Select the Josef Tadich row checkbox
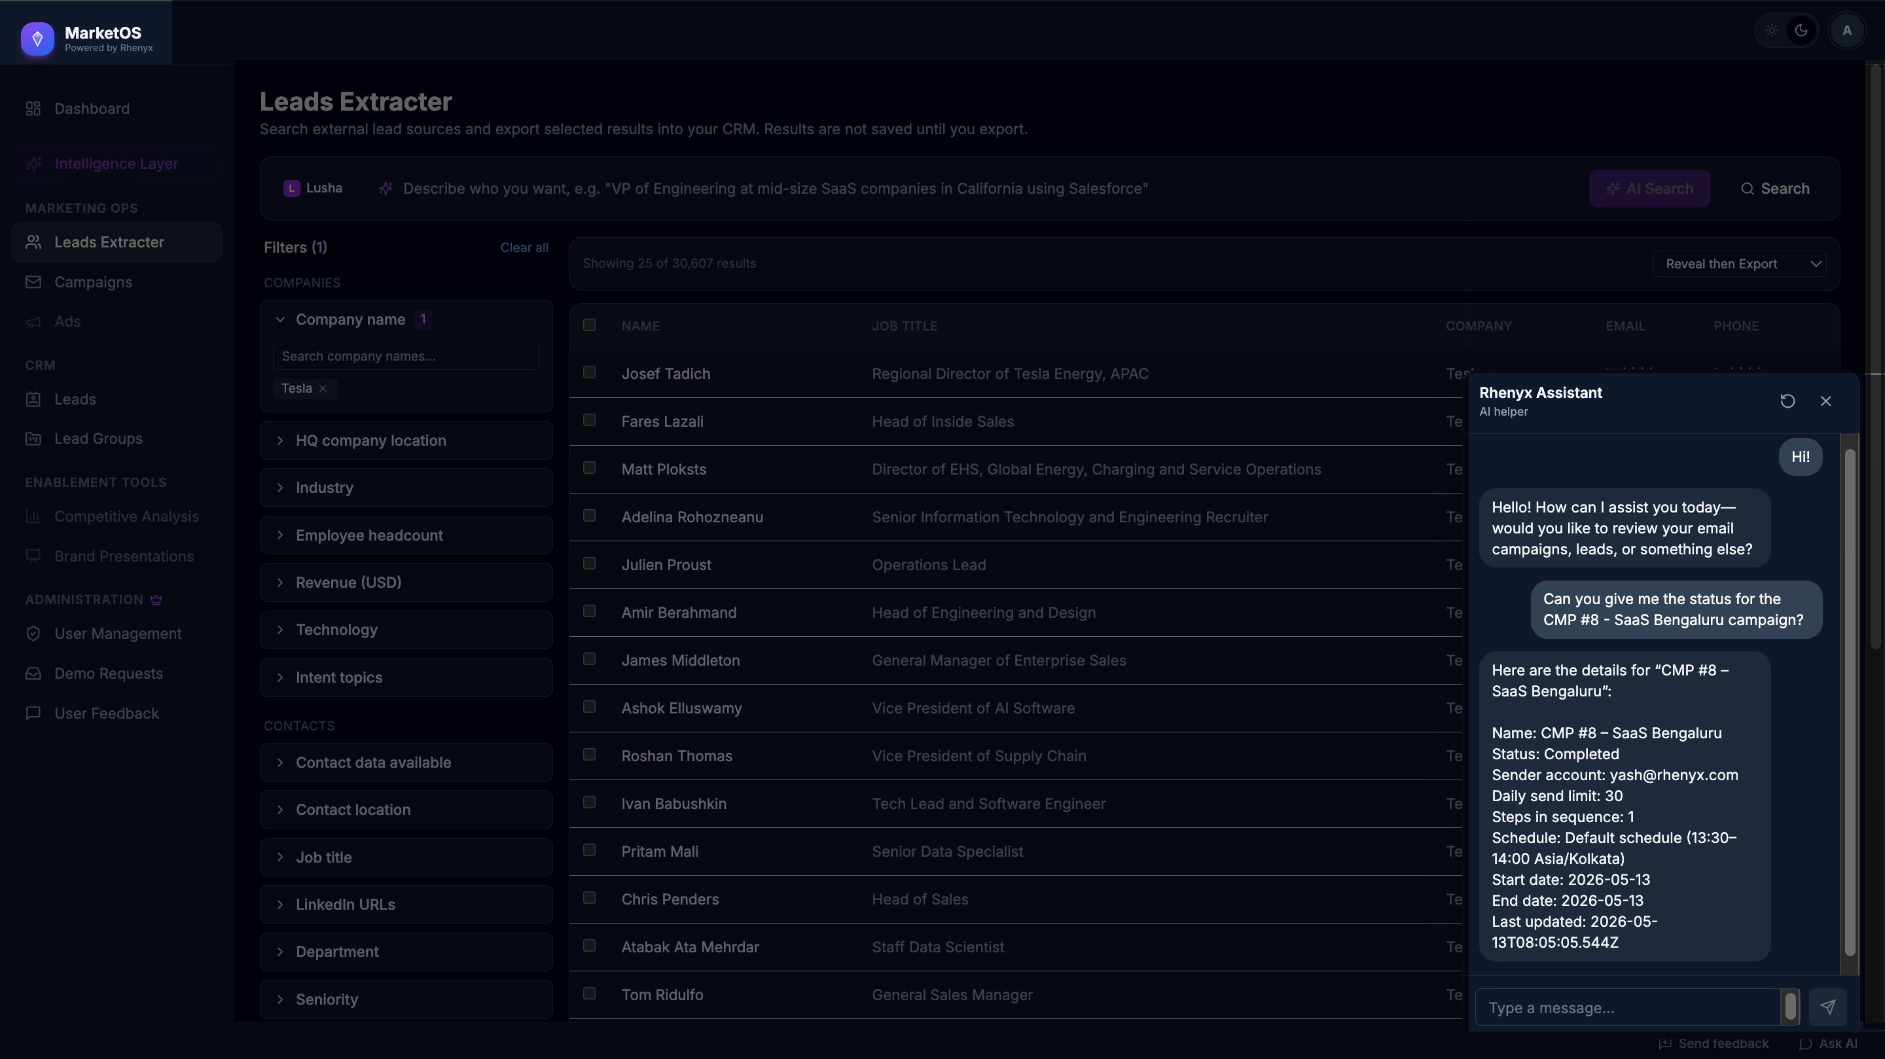The width and height of the screenshot is (1885, 1059). pos(589,372)
